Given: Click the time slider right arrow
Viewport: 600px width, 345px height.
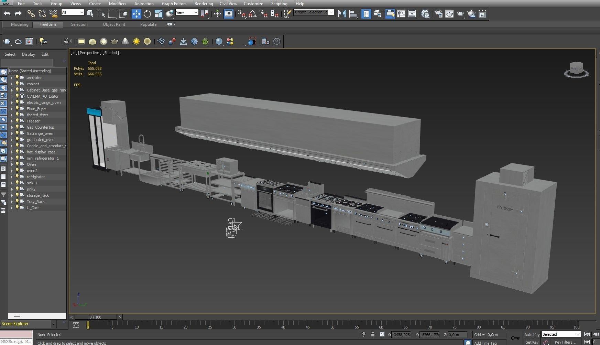Looking at the screenshot, I should tap(120, 317).
